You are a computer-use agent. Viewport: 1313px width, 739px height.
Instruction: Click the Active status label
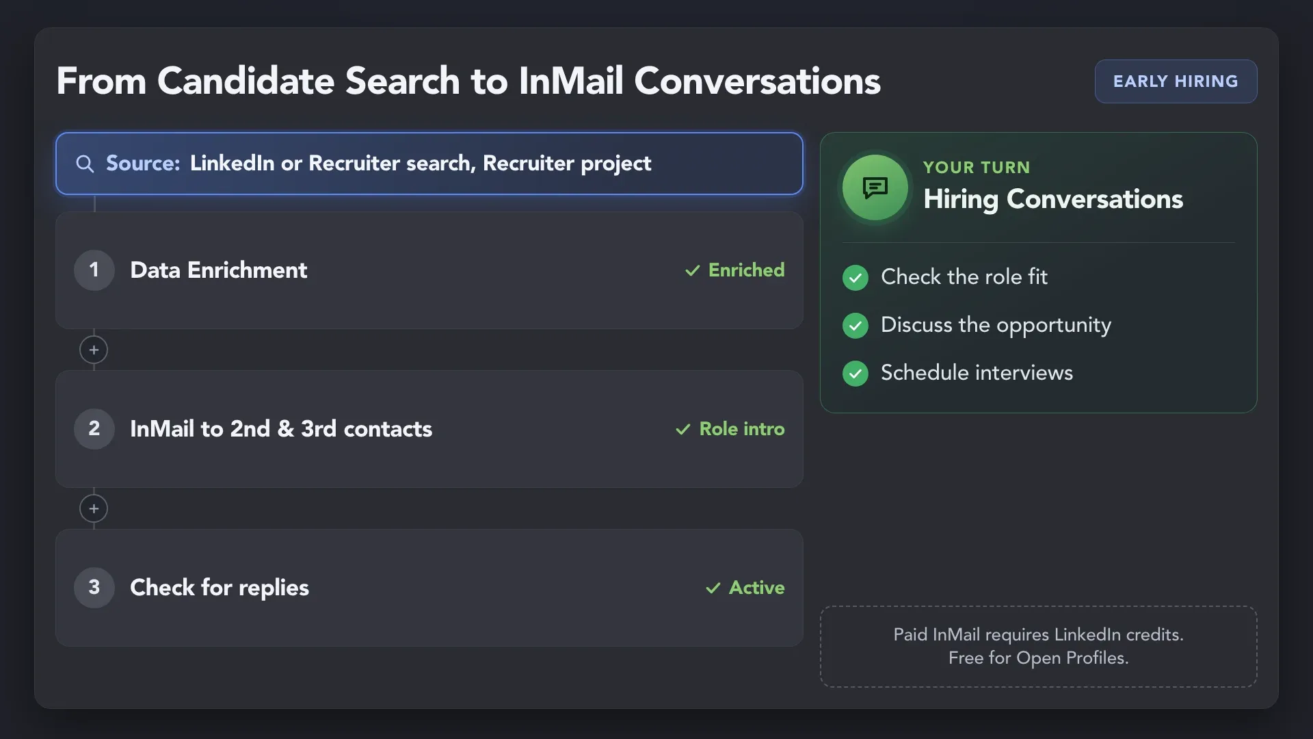coord(756,588)
